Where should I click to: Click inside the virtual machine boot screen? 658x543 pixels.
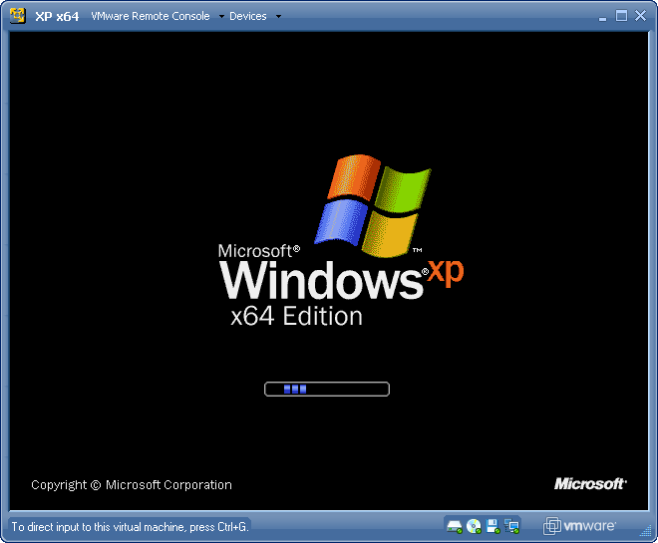[329, 271]
